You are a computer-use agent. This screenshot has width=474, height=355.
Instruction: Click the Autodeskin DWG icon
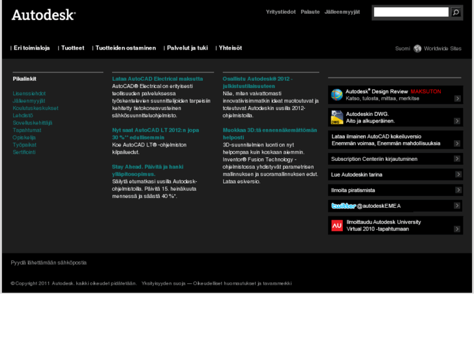coord(337,117)
